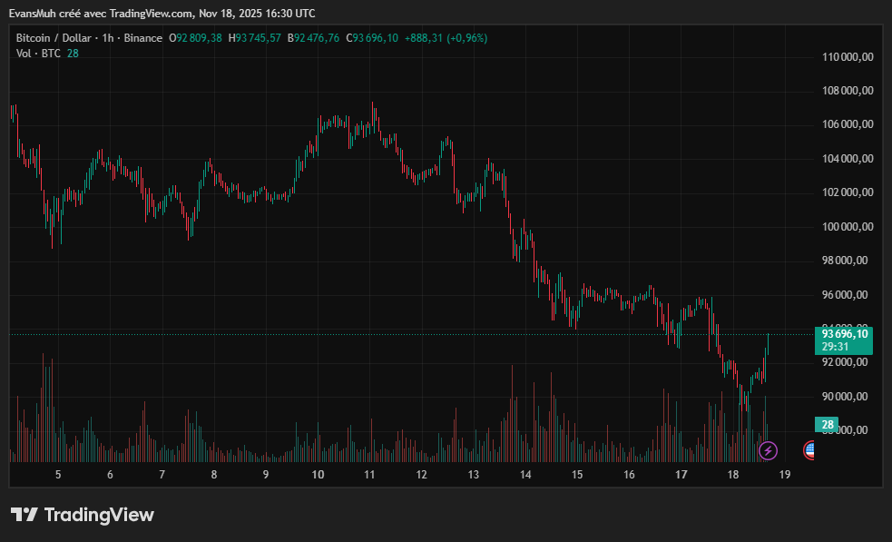This screenshot has width=892, height=542.
Task: Click date label 13 on time axis
Action: pos(474,475)
